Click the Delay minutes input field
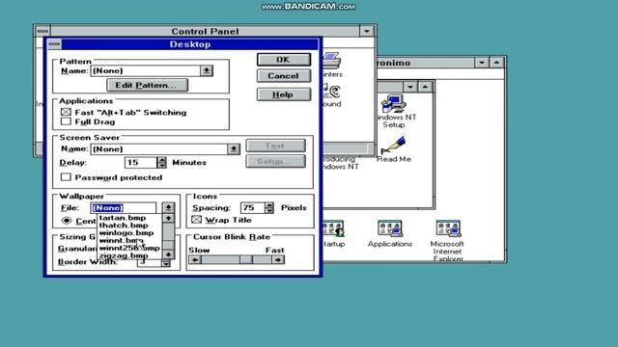Viewport: 618px width, 347px height. pos(141,163)
